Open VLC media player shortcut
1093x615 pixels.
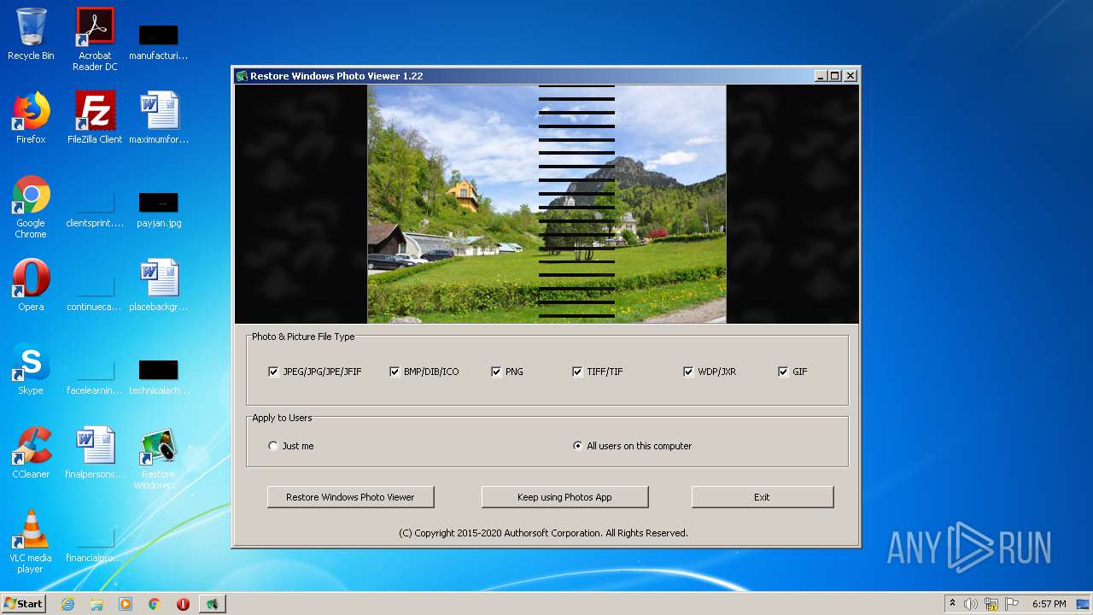pos(31,542)
